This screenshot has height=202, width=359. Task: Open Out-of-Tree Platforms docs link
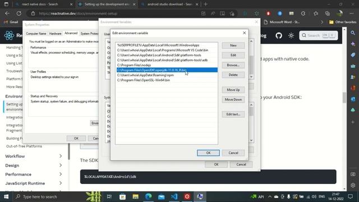(x=24, y=146)
